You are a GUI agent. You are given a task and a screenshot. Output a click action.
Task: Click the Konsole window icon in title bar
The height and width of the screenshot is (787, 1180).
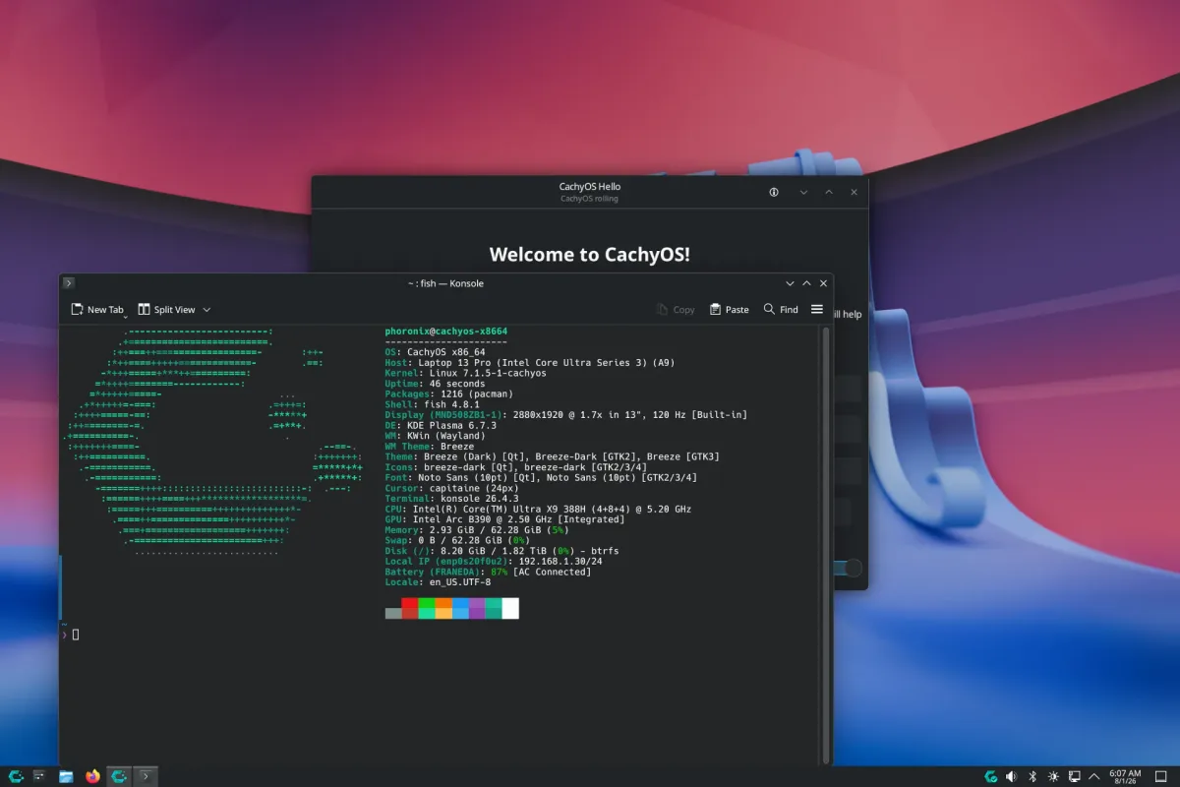tap(69, 283)
